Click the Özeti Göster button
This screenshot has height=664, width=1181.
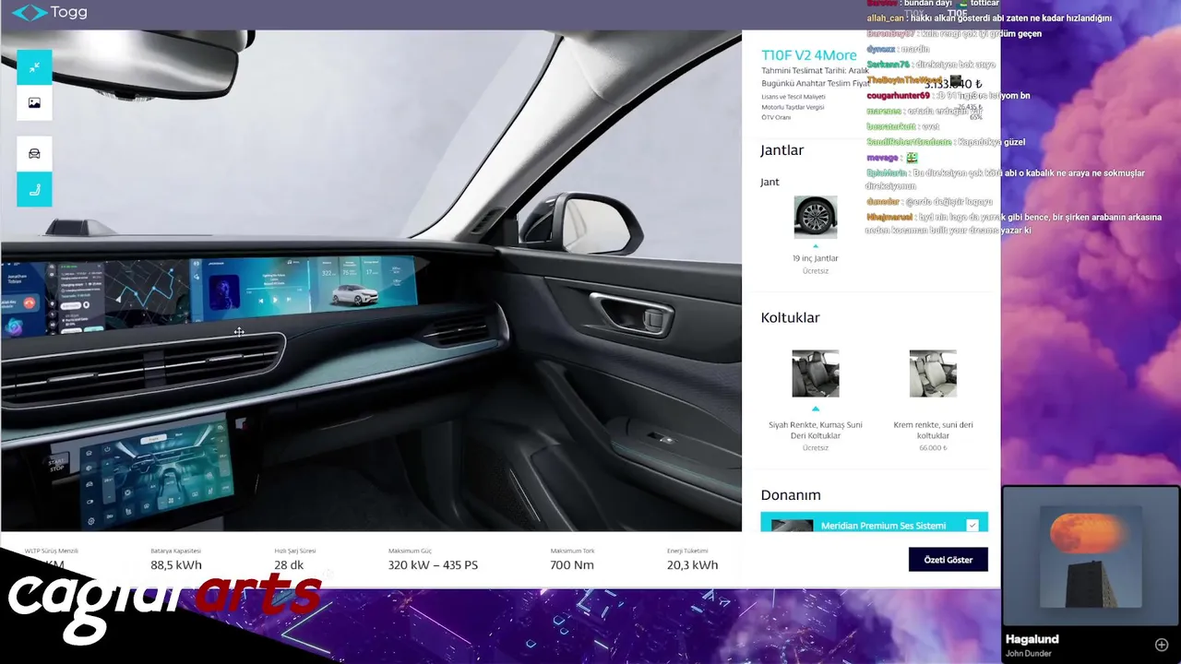tap(948, 560)
